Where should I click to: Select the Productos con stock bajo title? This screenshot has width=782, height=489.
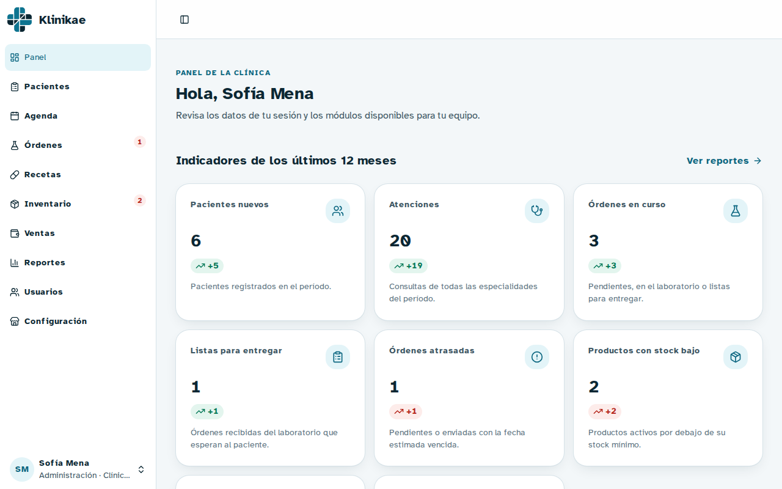click(x=644, y=351)
